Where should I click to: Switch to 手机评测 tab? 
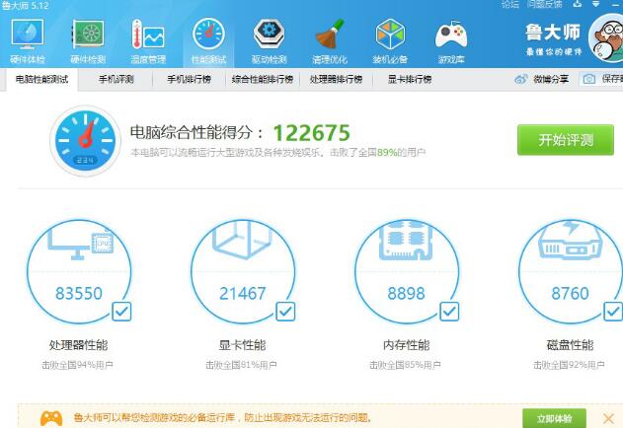(117, 80)
